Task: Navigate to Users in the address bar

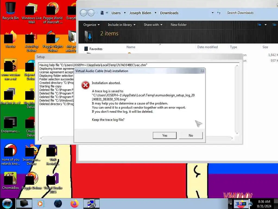Action: pos(116,13)
